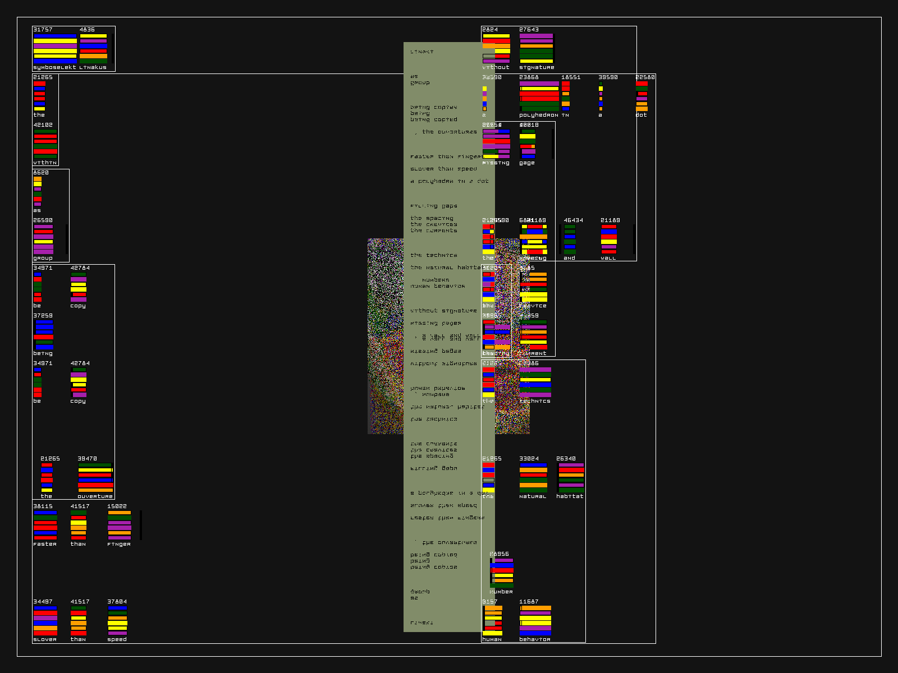This screenshot has width=898, height=673.
Task: Open the 'ouverture' color block
Action: click(95, 478)
